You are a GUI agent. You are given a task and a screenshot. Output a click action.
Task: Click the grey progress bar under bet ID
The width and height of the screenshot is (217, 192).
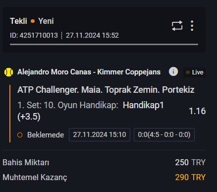pyautogui.click(x=104, y=44)
